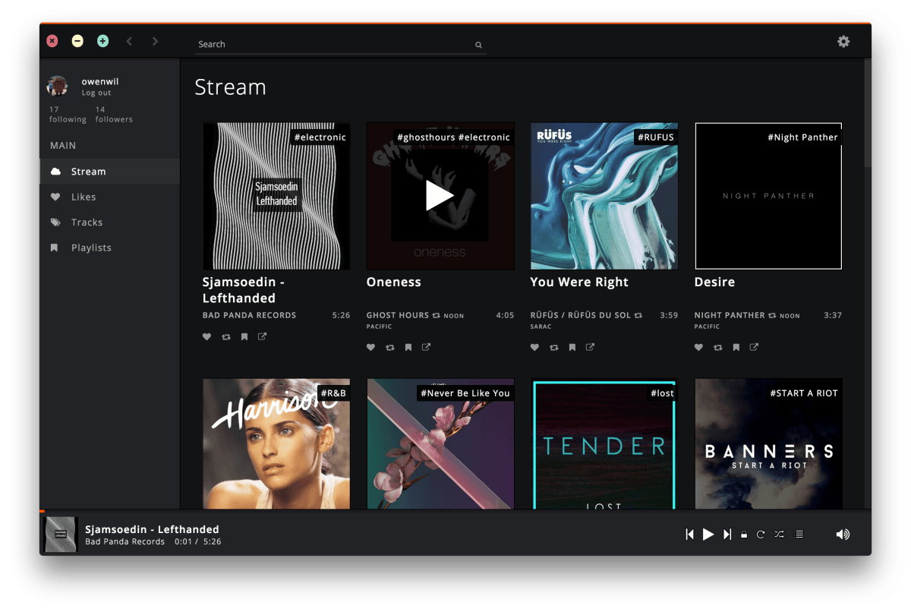
Task: Mute the volume using the speaker icon
Action: pos(843,534)
